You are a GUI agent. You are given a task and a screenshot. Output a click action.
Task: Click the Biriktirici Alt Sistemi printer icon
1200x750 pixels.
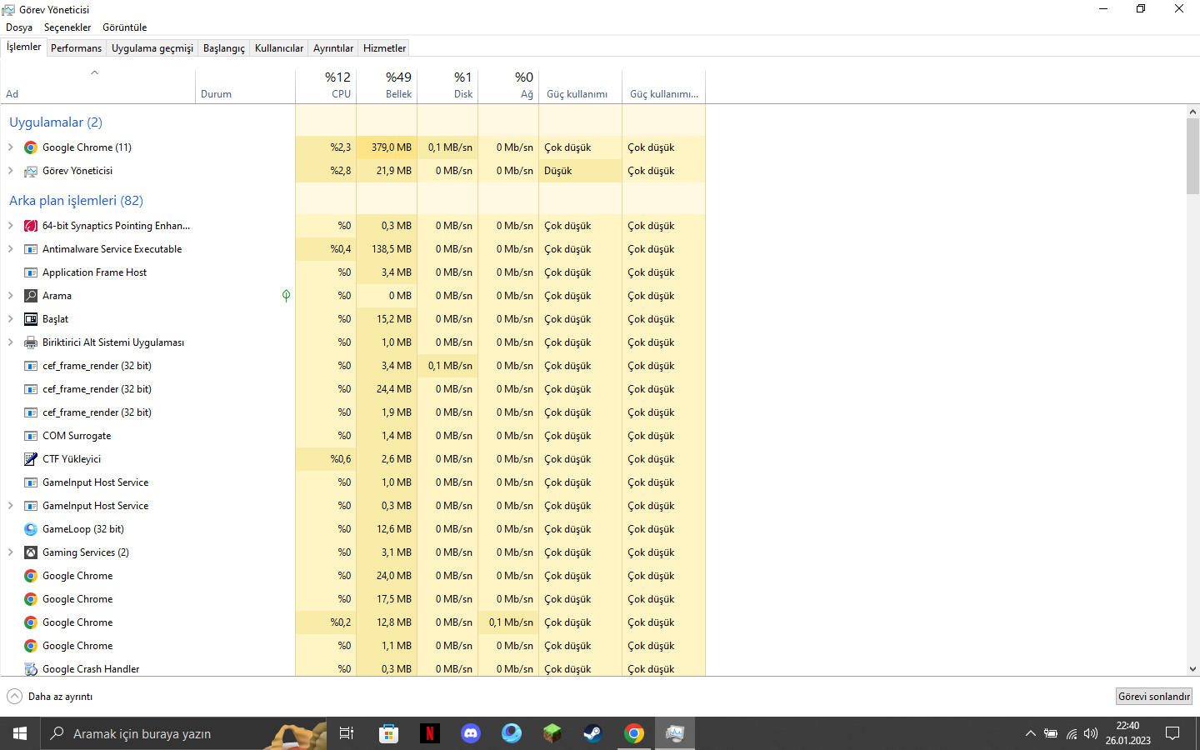[31, 342]
